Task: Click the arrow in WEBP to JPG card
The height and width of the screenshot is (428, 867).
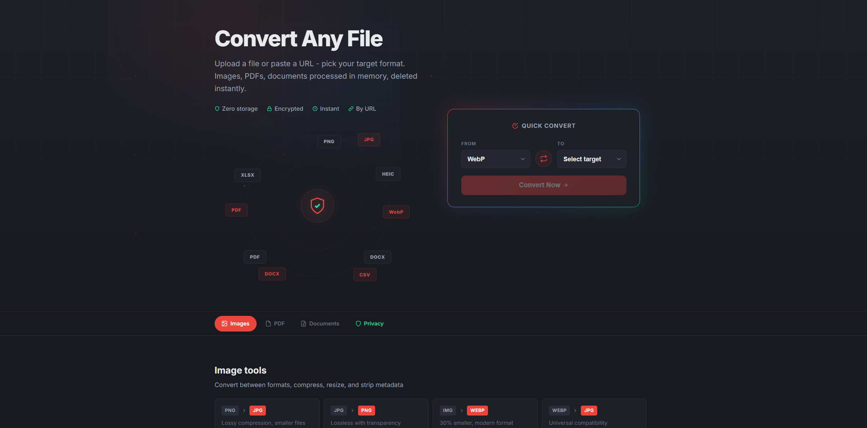Action: (575, 411)
